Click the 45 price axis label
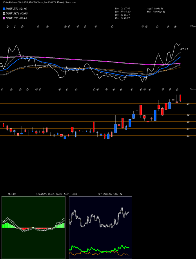Screen dimensions: 196x259 pyautogui.click(x=188, y=104)
